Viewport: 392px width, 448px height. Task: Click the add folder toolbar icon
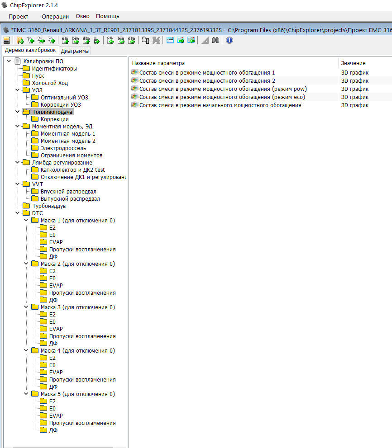20,41
